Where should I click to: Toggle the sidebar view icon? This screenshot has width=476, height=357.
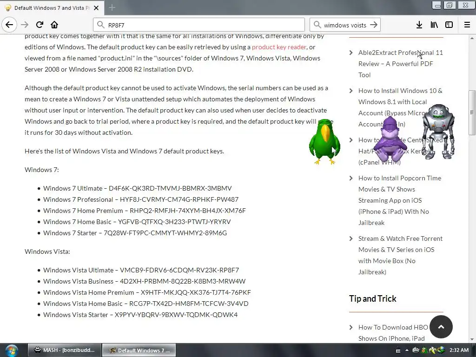(x=449, y=25)
